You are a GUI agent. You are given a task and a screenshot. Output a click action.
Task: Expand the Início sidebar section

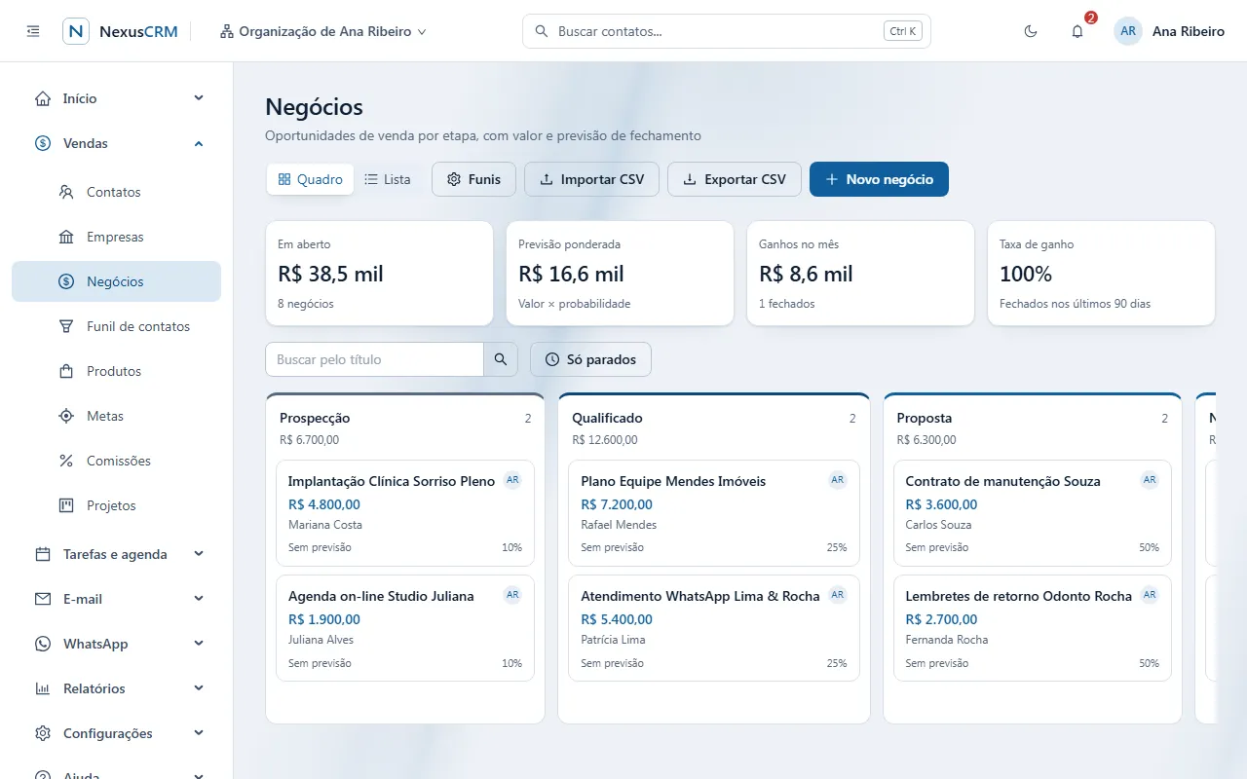pyautogui.click(x=116, y=98)
